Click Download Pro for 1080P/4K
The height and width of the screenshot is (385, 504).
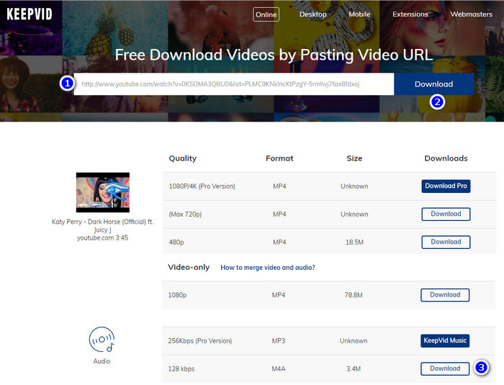446,186
